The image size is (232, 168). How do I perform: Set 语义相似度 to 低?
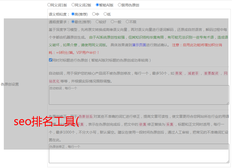[x=105, y=14]
